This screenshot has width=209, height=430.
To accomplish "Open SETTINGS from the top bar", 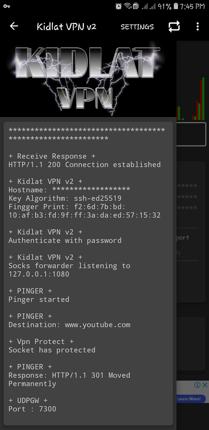I will coord(137,27).
